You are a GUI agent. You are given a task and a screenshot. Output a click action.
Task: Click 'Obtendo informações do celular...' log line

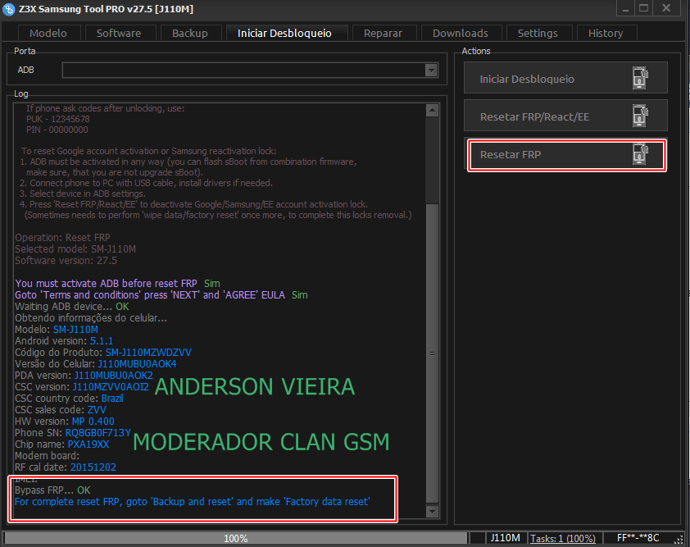point(91,317)
